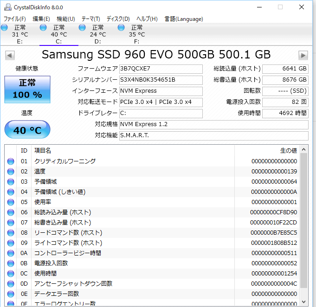This screenshot has height=307, width=316.
Task: Click the SMART list vertical scrollbar thumb
Action: click(x=304, y=220)
